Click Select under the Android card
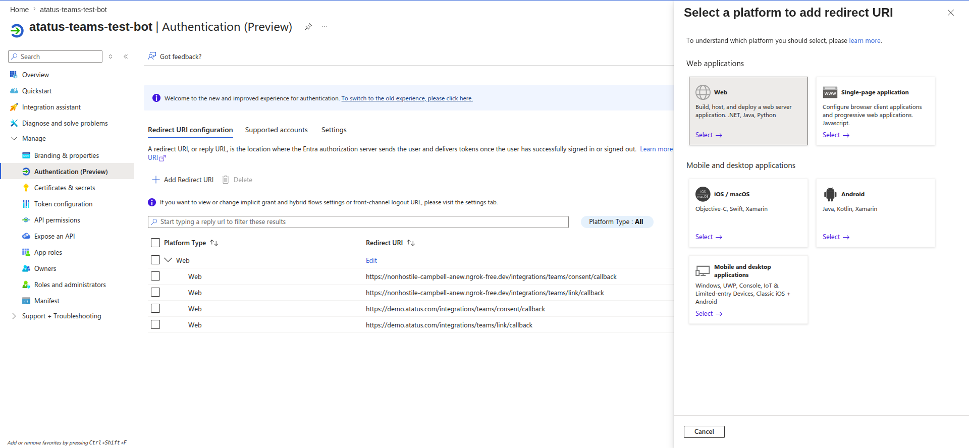 tap(836, 237)
